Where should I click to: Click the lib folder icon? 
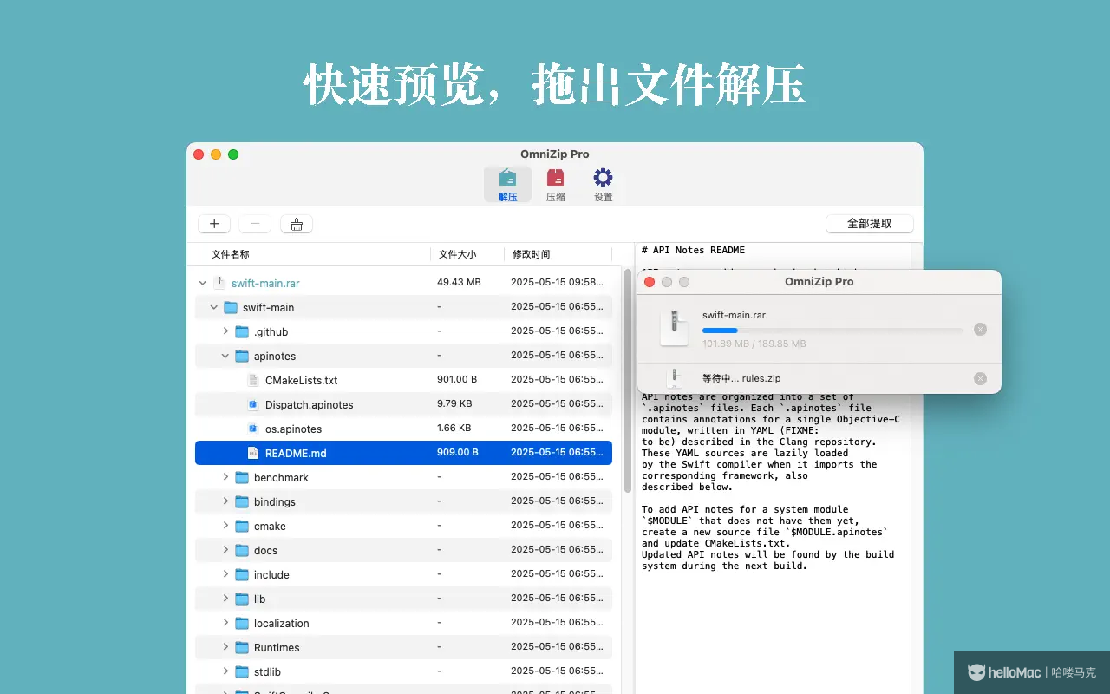click(x=242, y=599)
